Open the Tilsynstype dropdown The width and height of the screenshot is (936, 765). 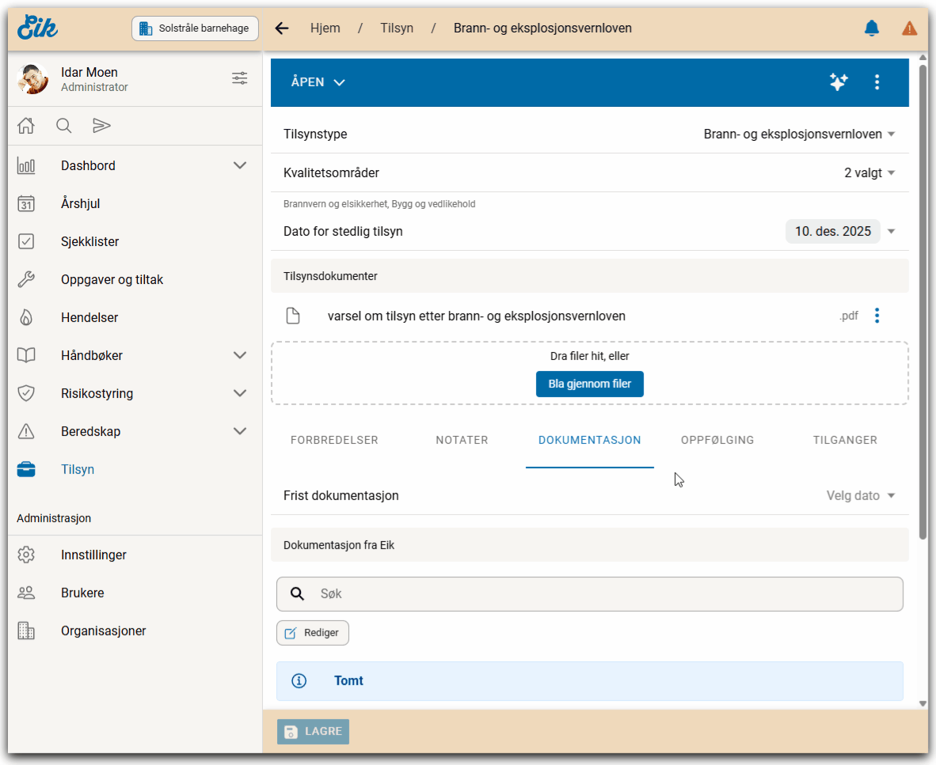[x=800, y=134]
